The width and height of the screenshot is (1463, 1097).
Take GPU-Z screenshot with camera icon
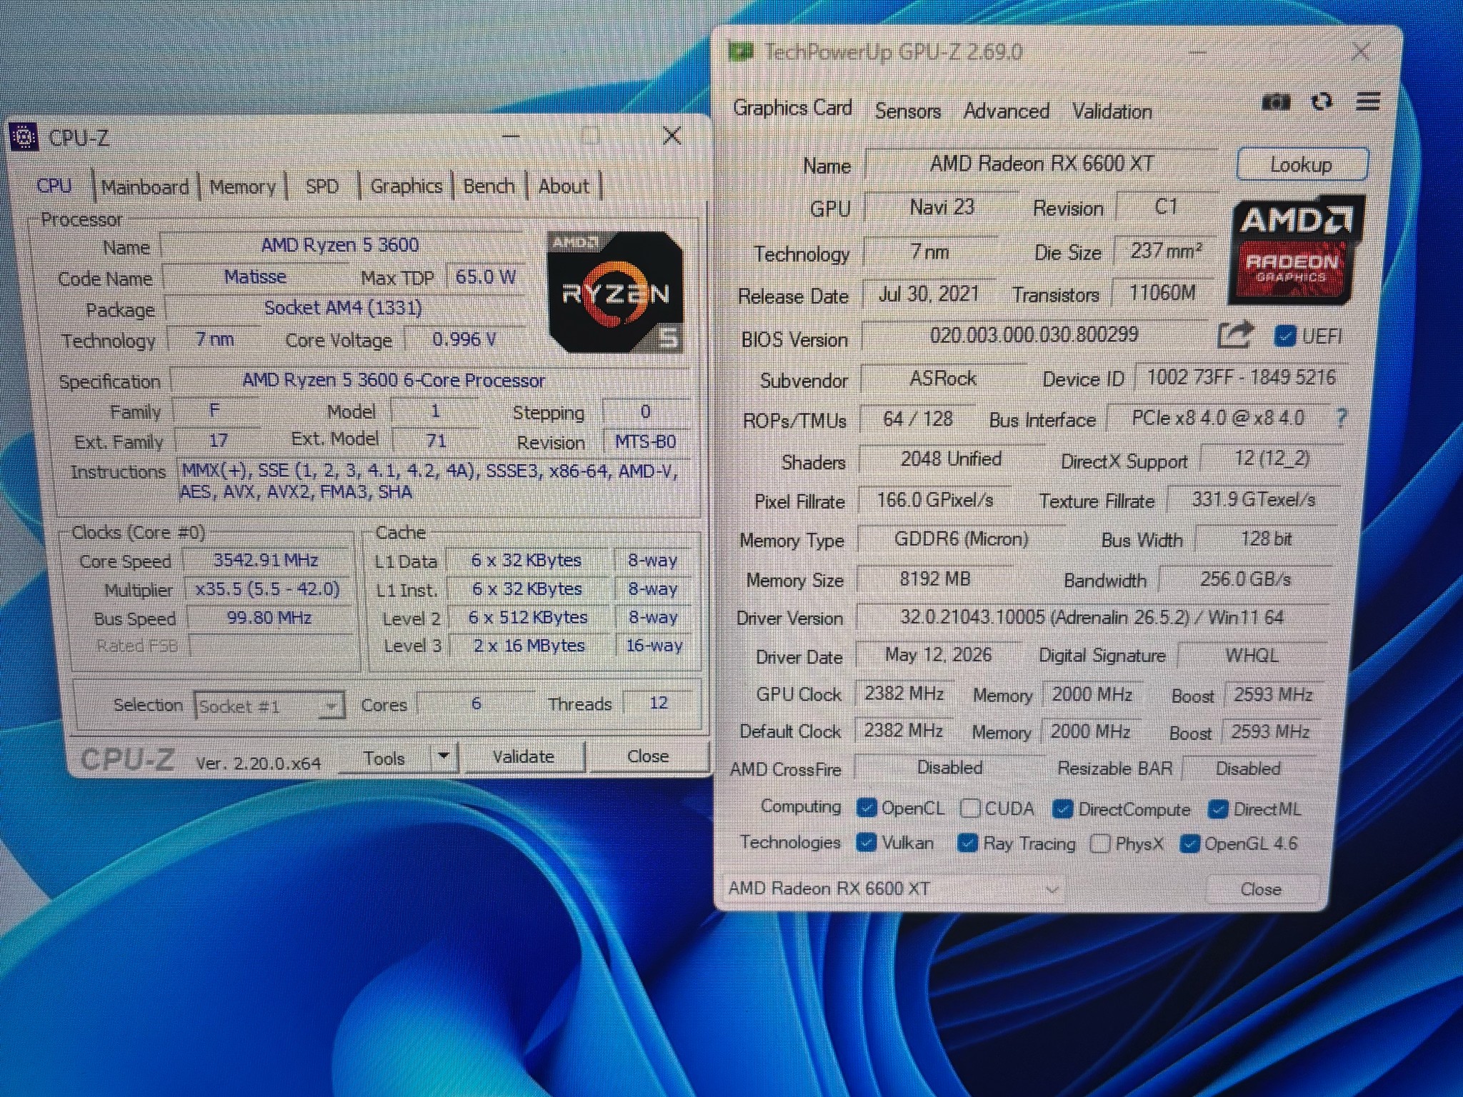1276,102
